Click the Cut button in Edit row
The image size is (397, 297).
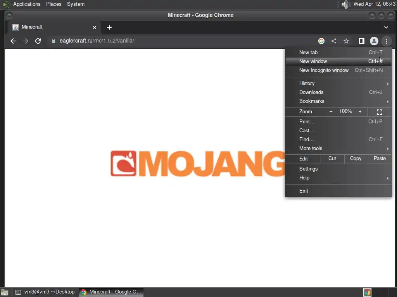332,158
